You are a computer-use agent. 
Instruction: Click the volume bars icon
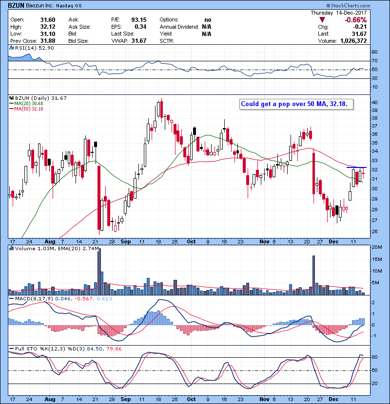[x=11, y=248]
